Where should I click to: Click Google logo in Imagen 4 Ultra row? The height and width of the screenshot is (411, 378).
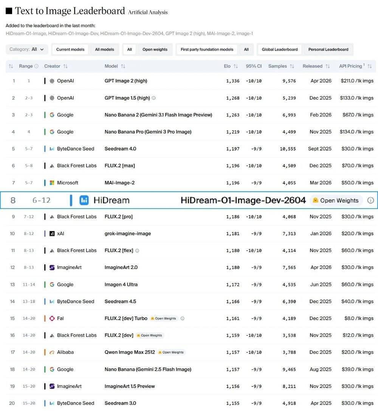click(x=52, y=284)
